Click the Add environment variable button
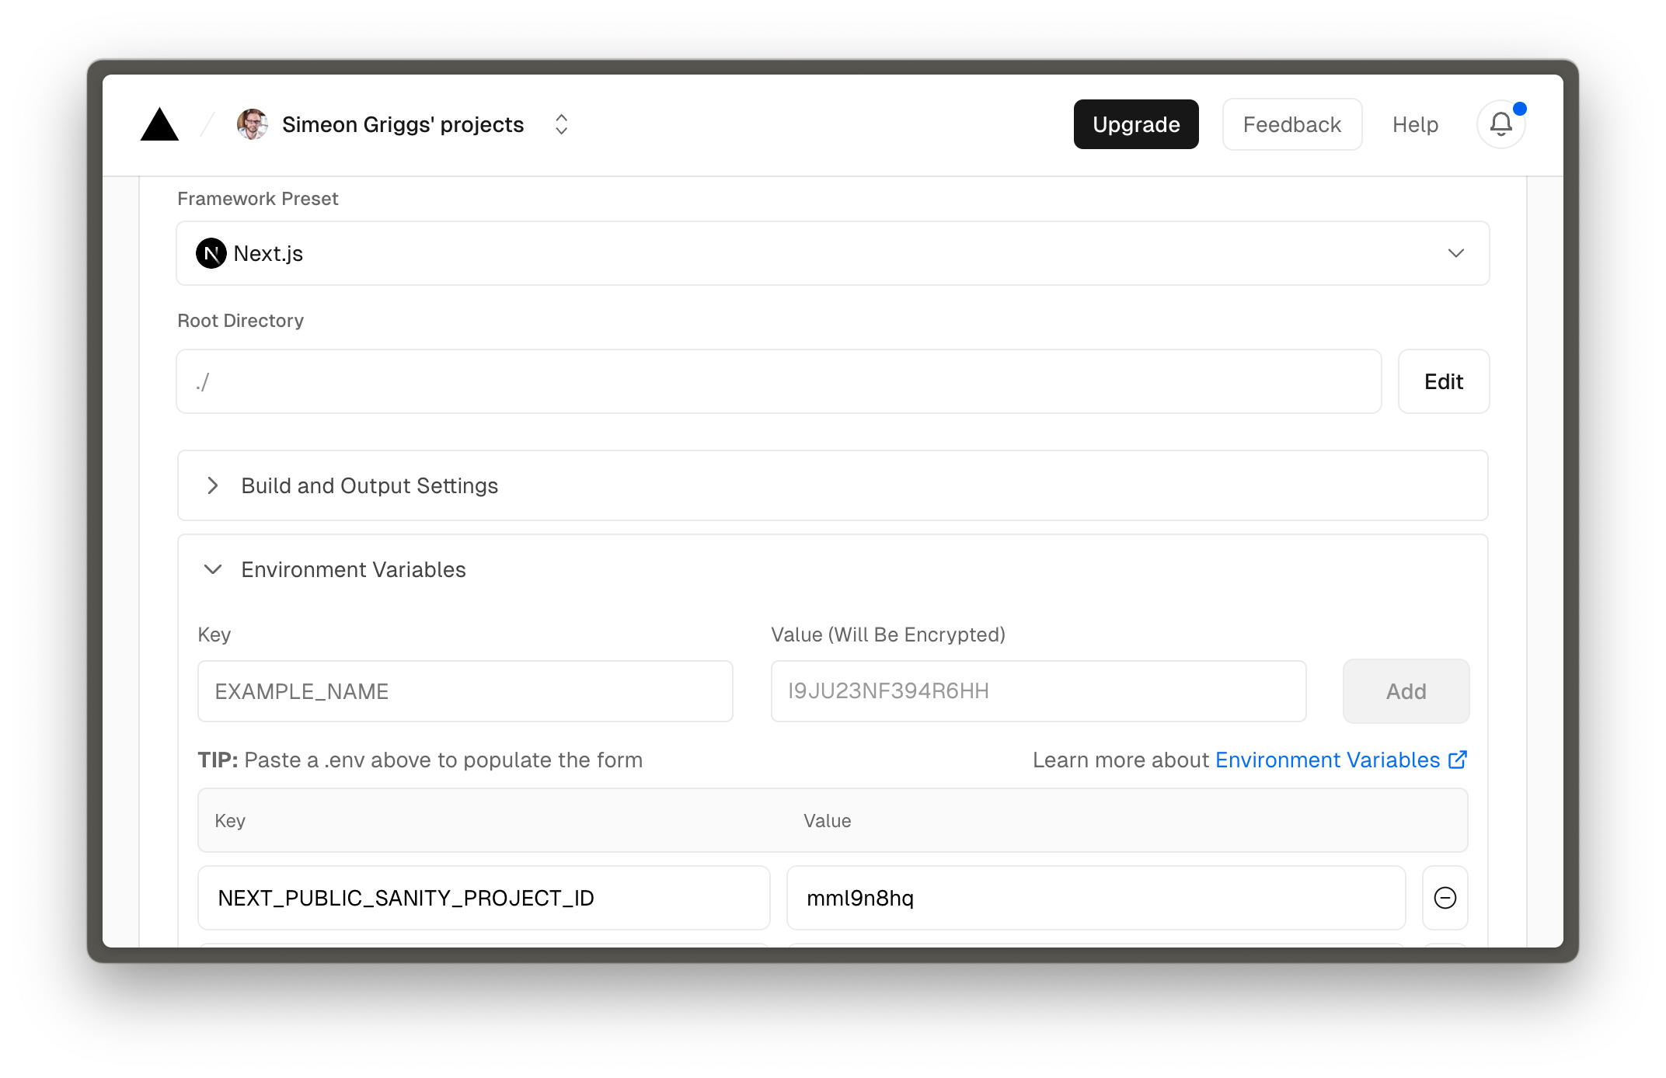Screen dimensions: 1666x1078 point(1406,692)
